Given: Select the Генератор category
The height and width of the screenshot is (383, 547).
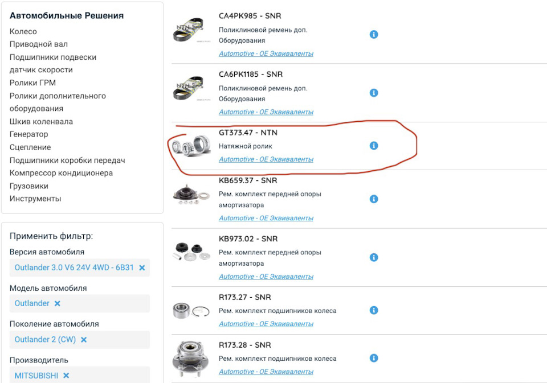Looking at the screenshot, I should (30, 134).
